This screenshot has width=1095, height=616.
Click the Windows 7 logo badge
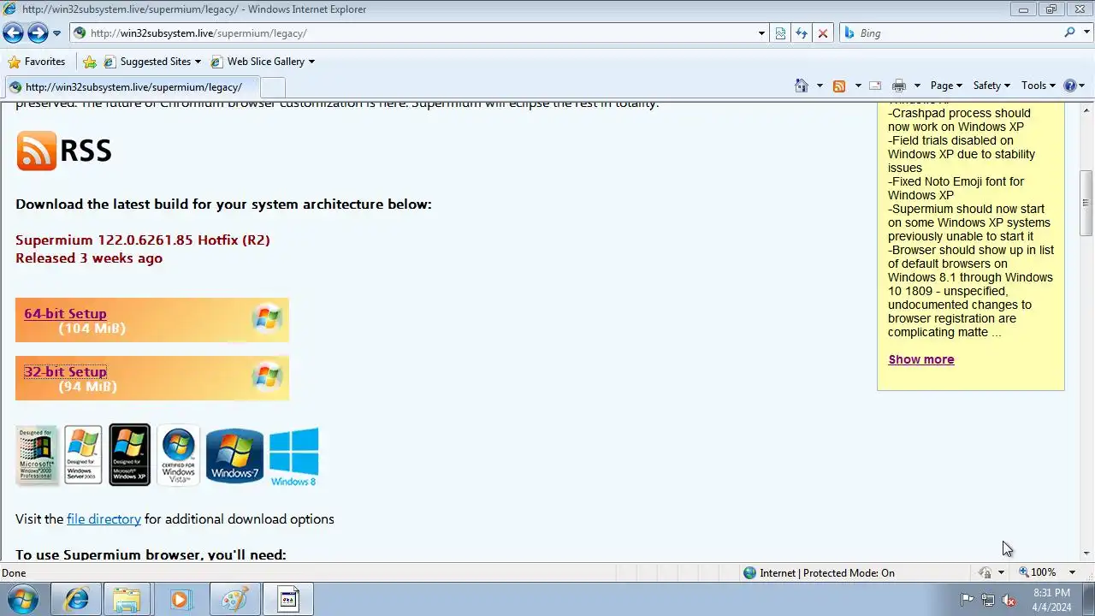pos(234,455)
